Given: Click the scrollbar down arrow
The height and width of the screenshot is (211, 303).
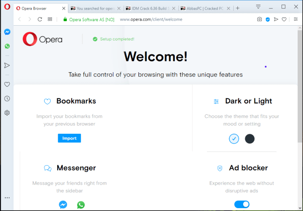Looking at the screenshot, I should [300, 208].
